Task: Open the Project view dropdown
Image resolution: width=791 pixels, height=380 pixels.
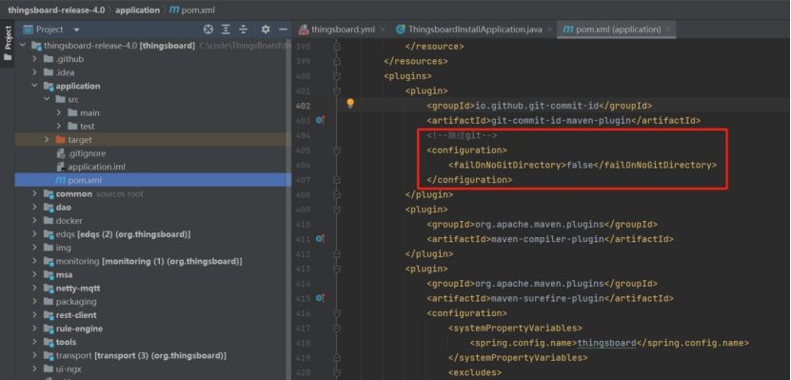Action: tap(76, 30)
